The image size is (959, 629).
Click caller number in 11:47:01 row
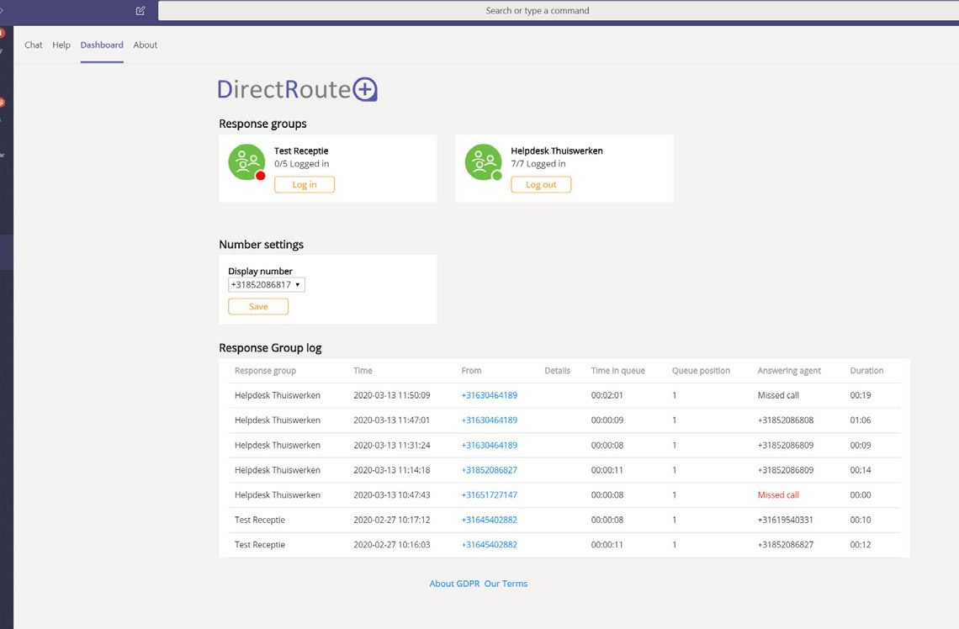coord(490,420)
